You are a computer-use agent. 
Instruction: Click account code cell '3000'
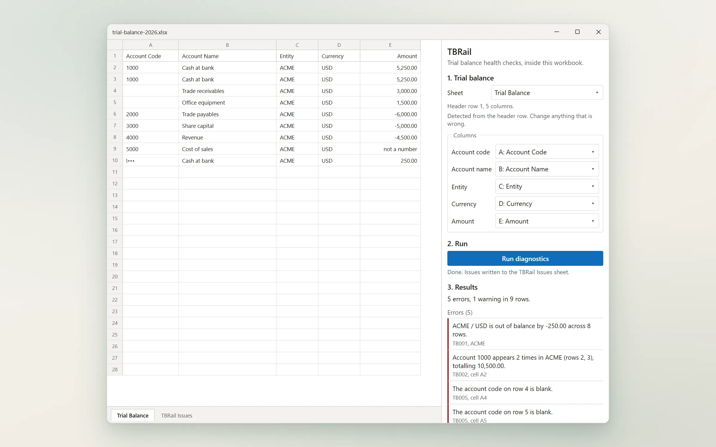coord(151,126)
